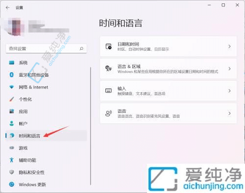Open 辅助功能 settings
245x193 pixels.
[46, 160]
